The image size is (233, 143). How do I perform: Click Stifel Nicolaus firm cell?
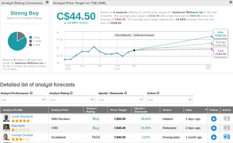(61, 119)
